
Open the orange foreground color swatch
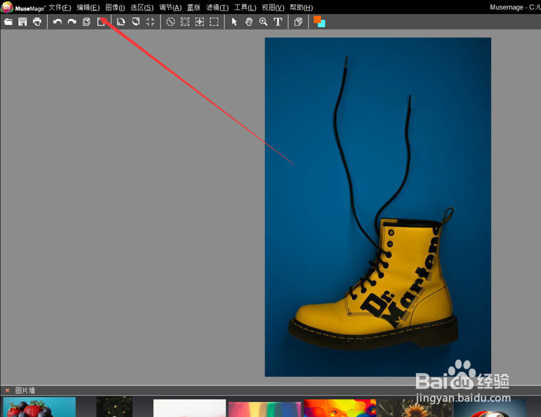point(317,19)
